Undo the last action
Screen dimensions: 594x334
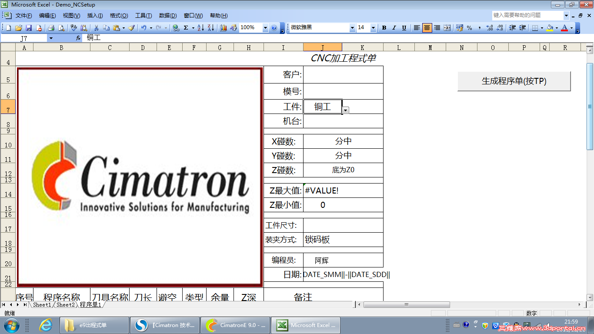(143, 28)
